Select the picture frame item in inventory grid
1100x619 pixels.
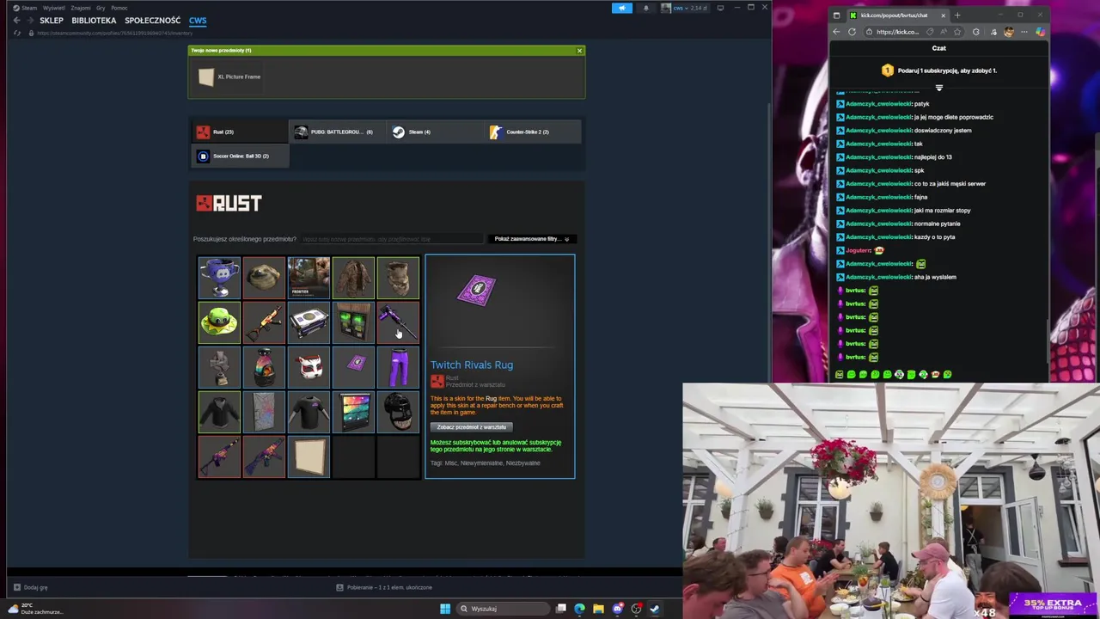[309, 456]
